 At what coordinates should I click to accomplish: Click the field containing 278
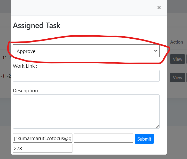click(x=42, y=148)
